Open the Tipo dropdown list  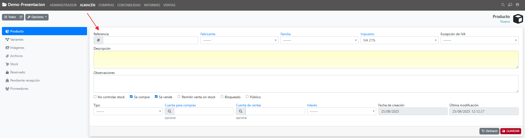pos(128,111)
